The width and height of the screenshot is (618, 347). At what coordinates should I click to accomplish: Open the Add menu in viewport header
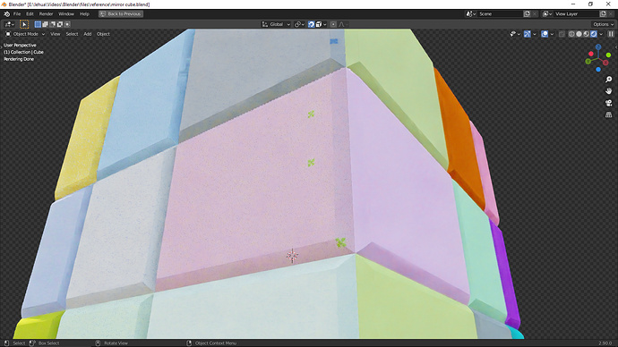(x=88, y=34)
